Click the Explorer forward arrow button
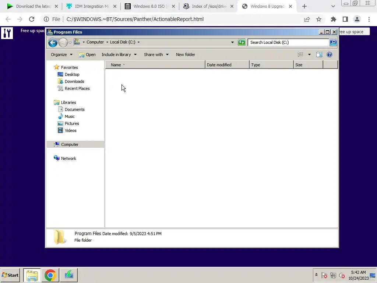 63,43
